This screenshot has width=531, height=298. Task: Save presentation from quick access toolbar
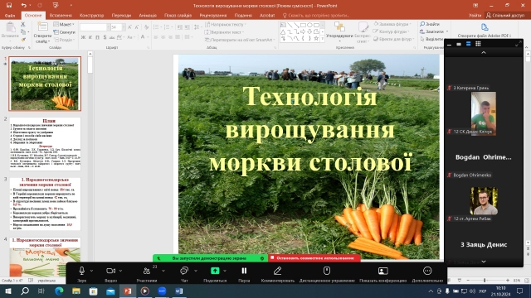coord(9,6)
